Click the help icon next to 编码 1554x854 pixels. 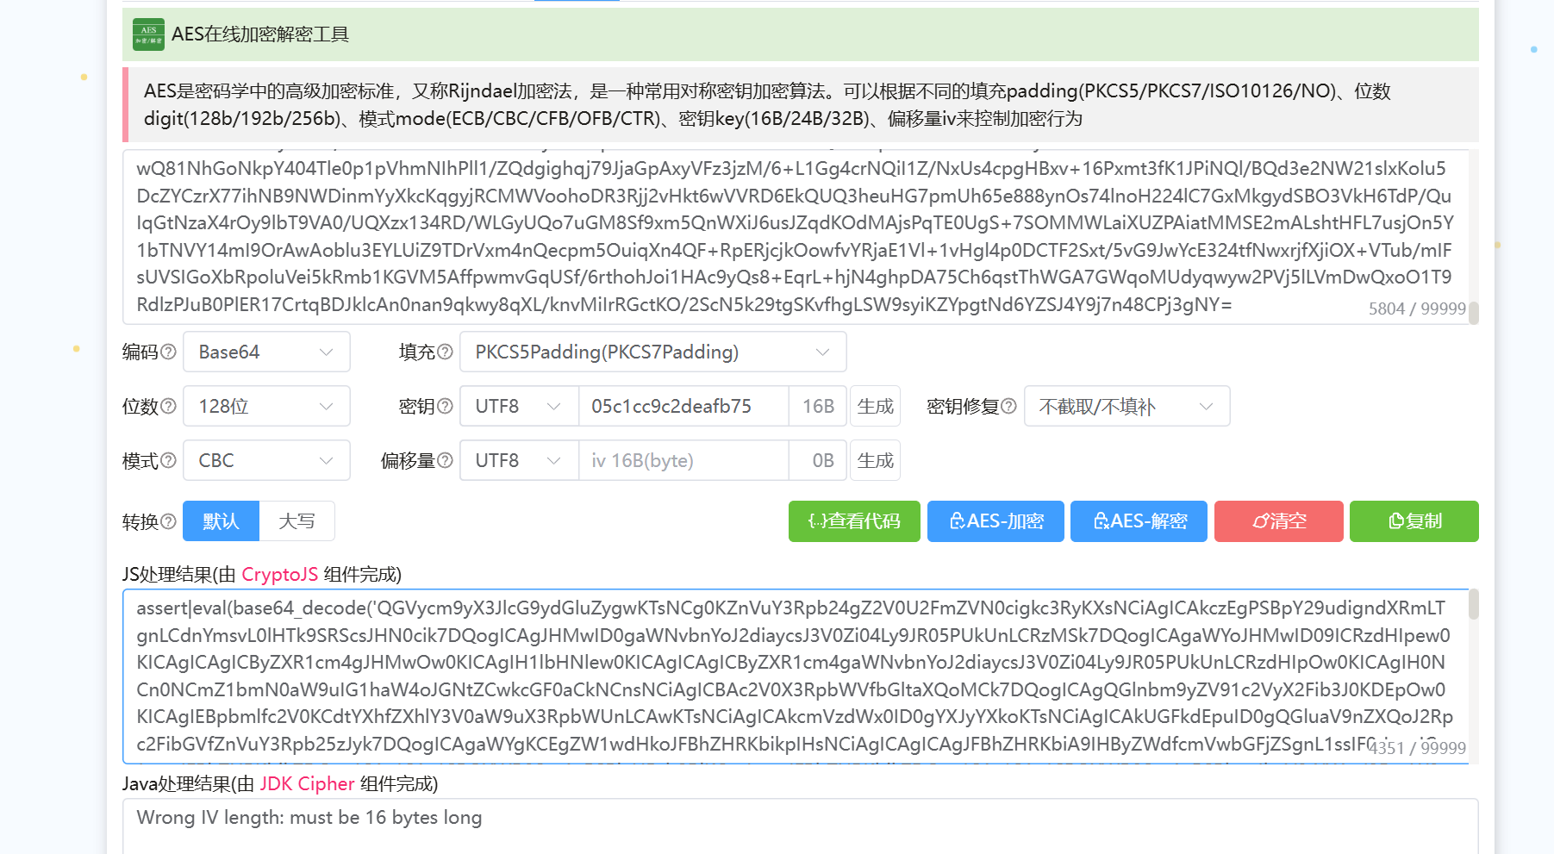pos(169,352)
